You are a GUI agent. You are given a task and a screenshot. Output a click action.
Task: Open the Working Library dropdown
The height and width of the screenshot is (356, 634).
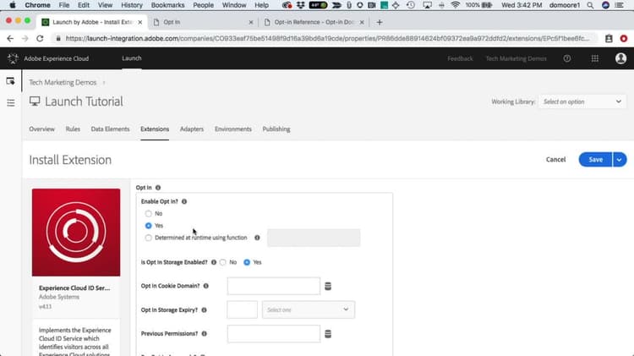582,101
